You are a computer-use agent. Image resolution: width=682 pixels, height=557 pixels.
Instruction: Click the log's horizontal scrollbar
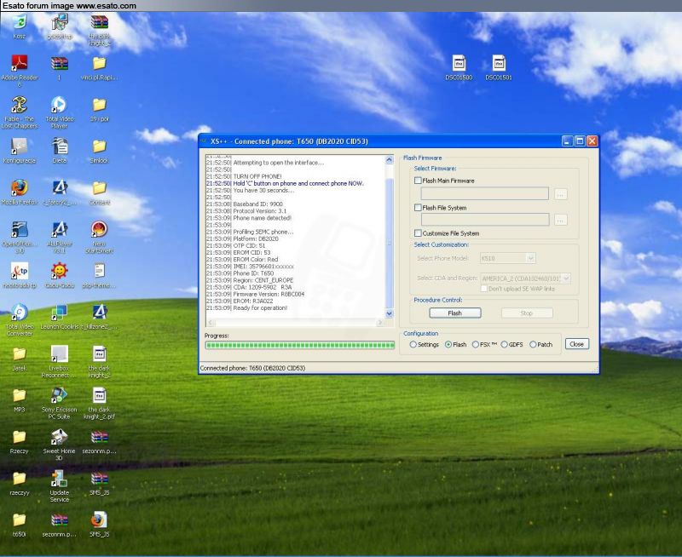pyautogui.click(x=295, y=323)
